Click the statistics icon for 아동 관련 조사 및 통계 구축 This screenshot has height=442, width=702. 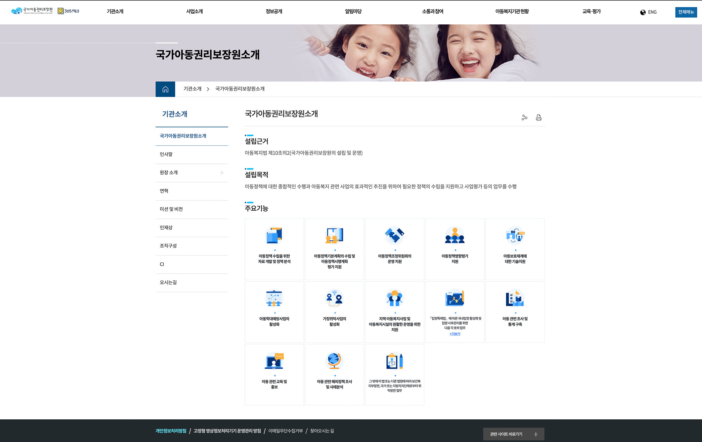tap(515, 298)
